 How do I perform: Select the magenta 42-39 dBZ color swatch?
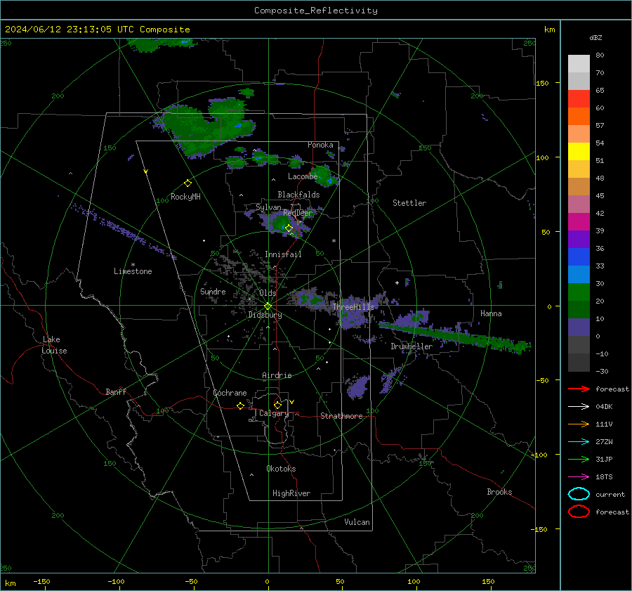579,222
